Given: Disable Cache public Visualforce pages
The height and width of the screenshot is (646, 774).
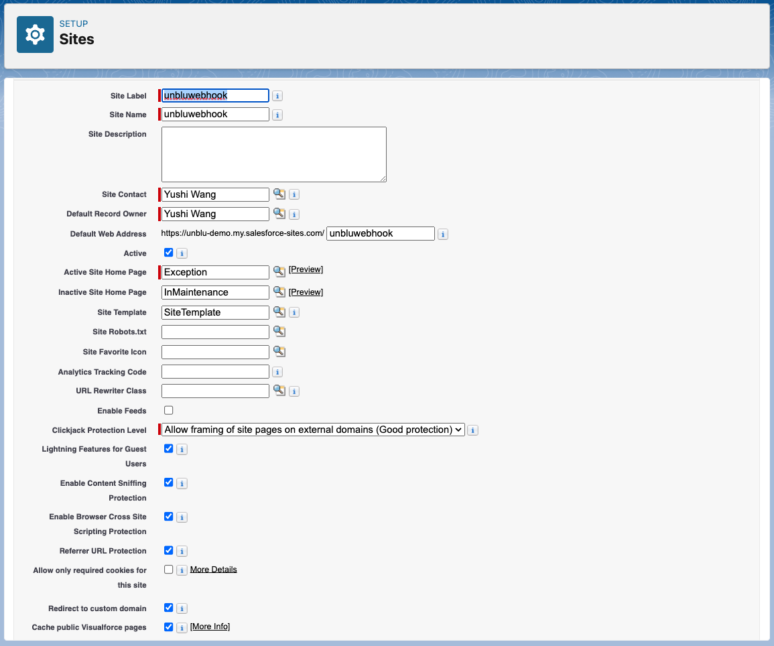Looking at the screenshot, I should point(168,627).
